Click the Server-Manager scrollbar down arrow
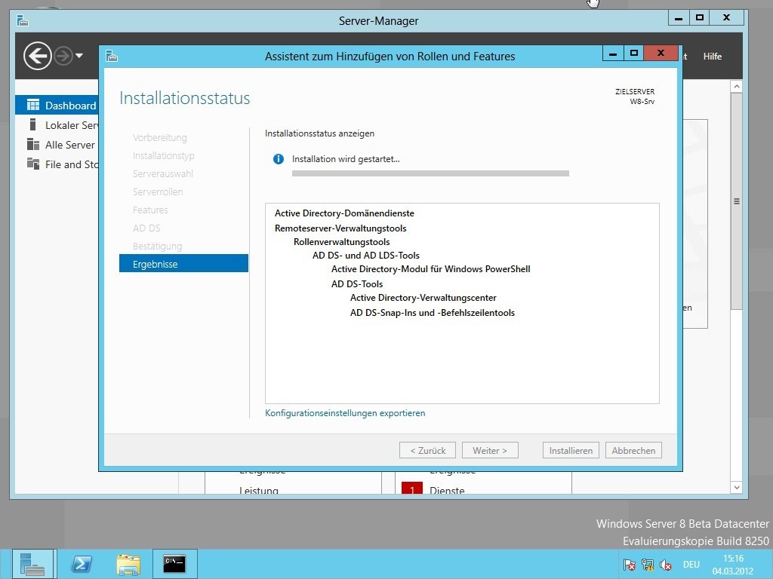The image size is (773, 579). coord(737,488)
